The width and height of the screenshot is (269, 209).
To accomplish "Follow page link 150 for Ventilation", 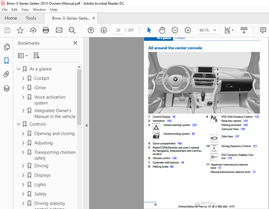I will [169, 121].
